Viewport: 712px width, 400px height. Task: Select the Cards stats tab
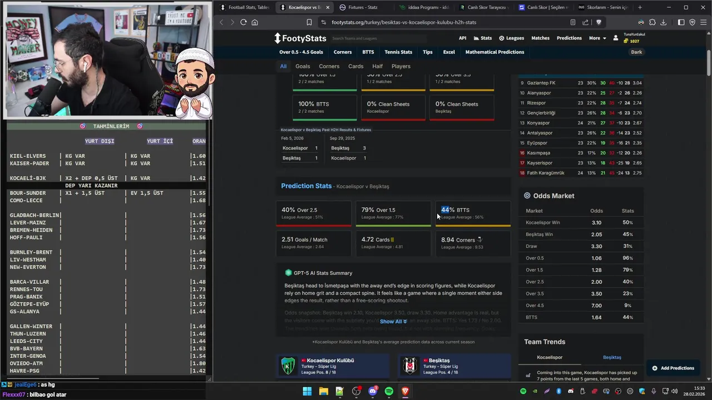point(355,66)
